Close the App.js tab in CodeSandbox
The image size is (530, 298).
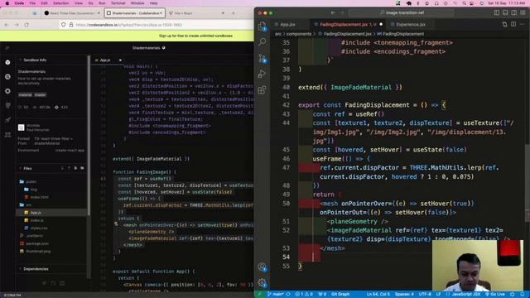pyautogui.click(x=120, y=60)
